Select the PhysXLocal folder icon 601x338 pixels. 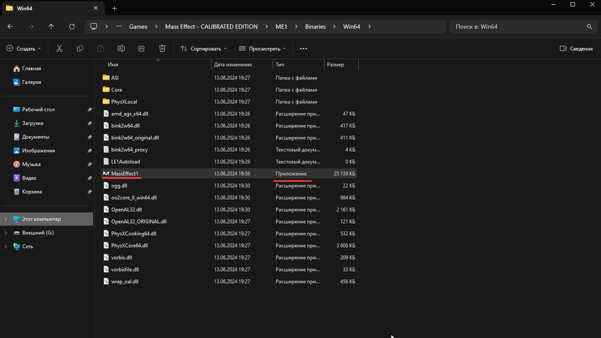click(106, 102)
